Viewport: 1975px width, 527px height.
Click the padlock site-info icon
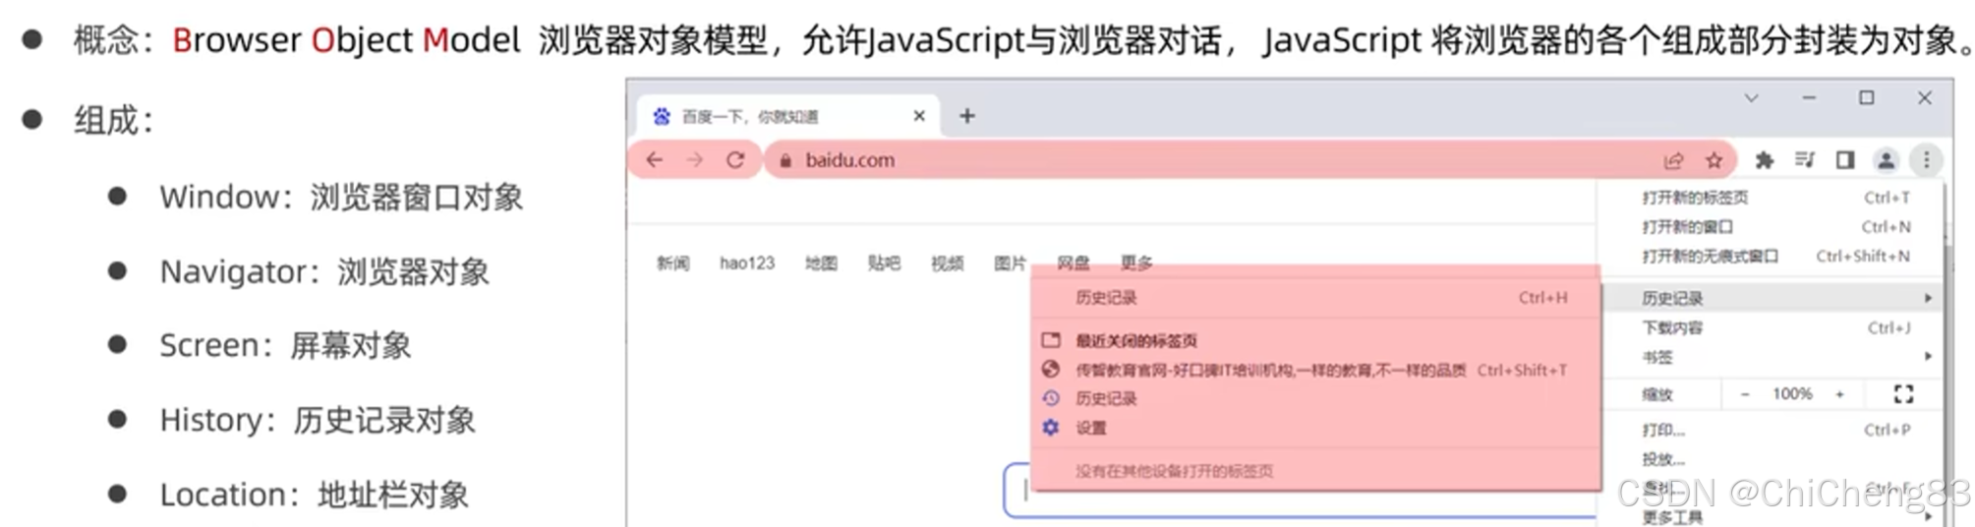coord(785,160)
